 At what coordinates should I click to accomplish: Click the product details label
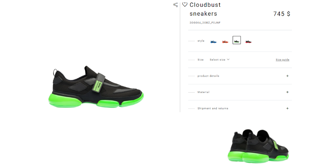pyautogui.click(x=208, y=76)
